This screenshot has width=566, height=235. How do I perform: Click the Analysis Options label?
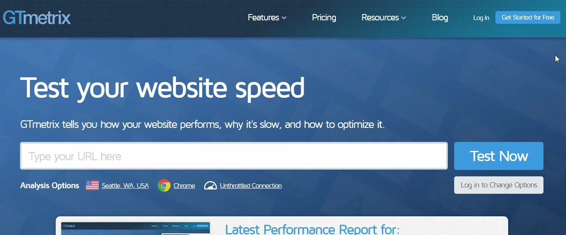pos(50,186)
